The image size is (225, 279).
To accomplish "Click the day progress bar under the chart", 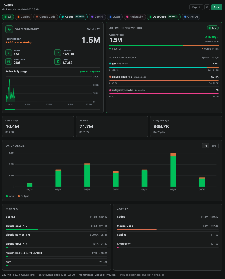I will [53, 109].
